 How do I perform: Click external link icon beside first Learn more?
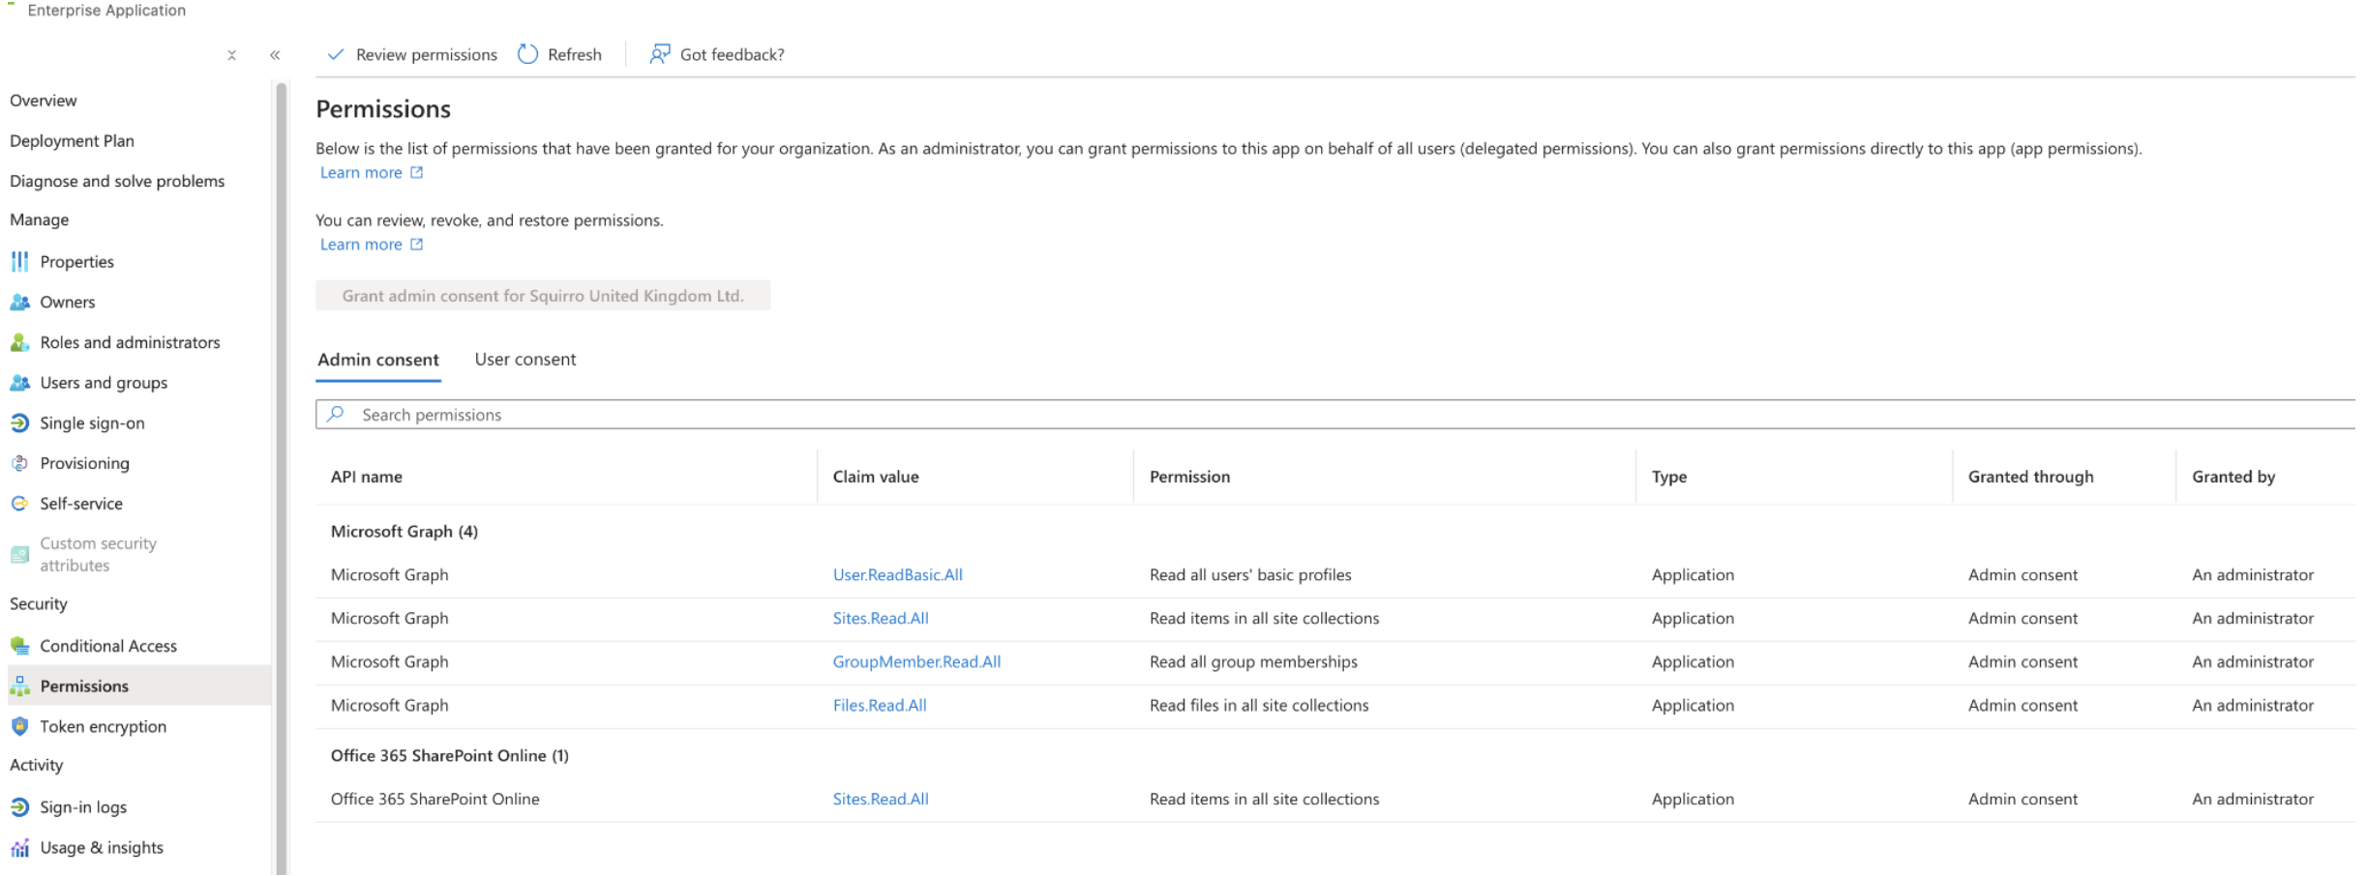pyautogui.click(x=416, y=172)
